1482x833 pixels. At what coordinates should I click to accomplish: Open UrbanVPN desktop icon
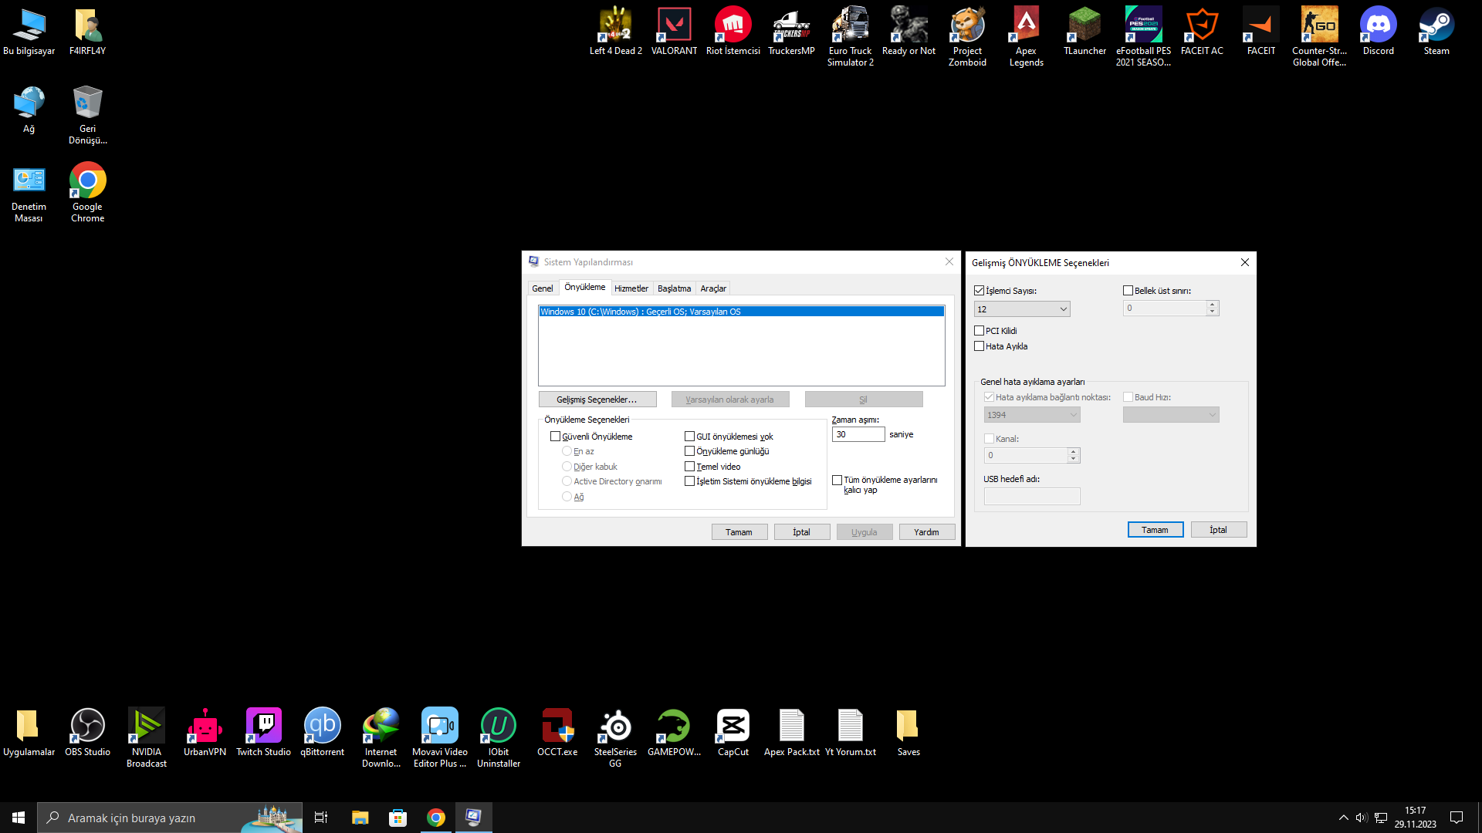(205, 732)
